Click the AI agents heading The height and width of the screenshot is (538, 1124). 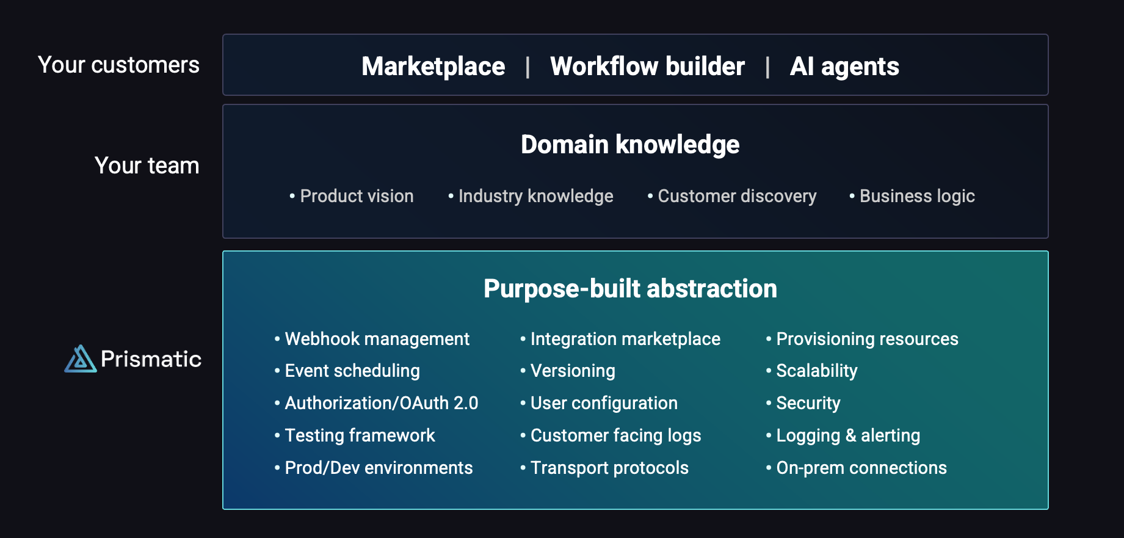tap(844, 66)
